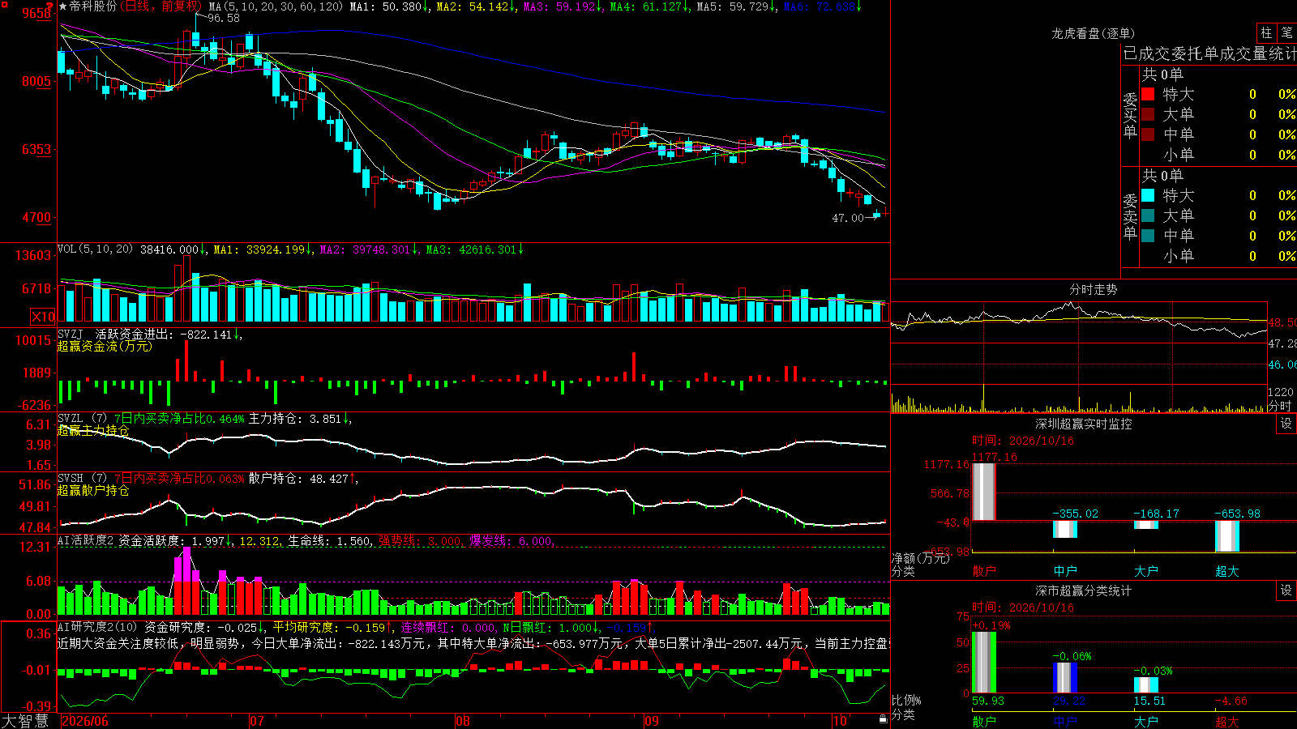
Task: Select the 2026/06 timeline marker
Action: pos(85,721)
